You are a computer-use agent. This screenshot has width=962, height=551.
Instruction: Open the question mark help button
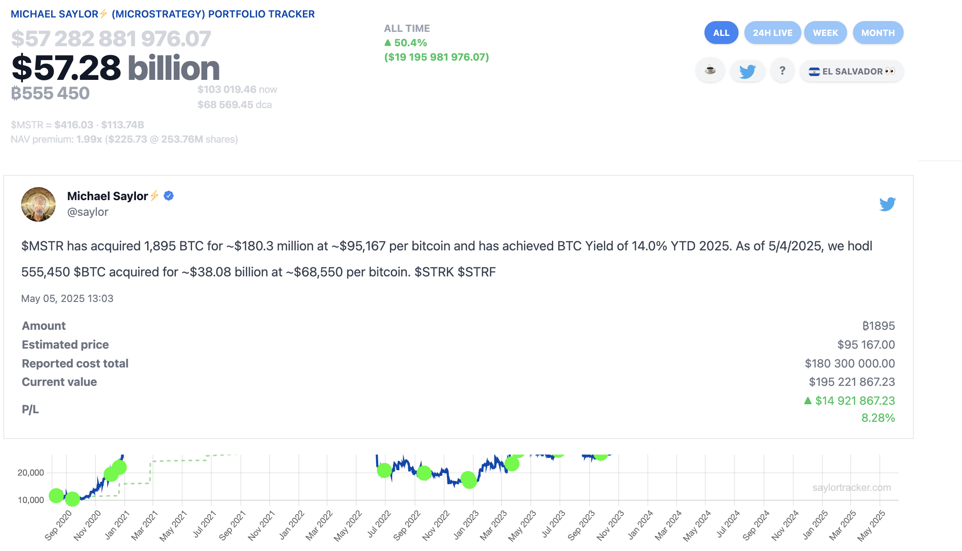(x=782, y=70)
